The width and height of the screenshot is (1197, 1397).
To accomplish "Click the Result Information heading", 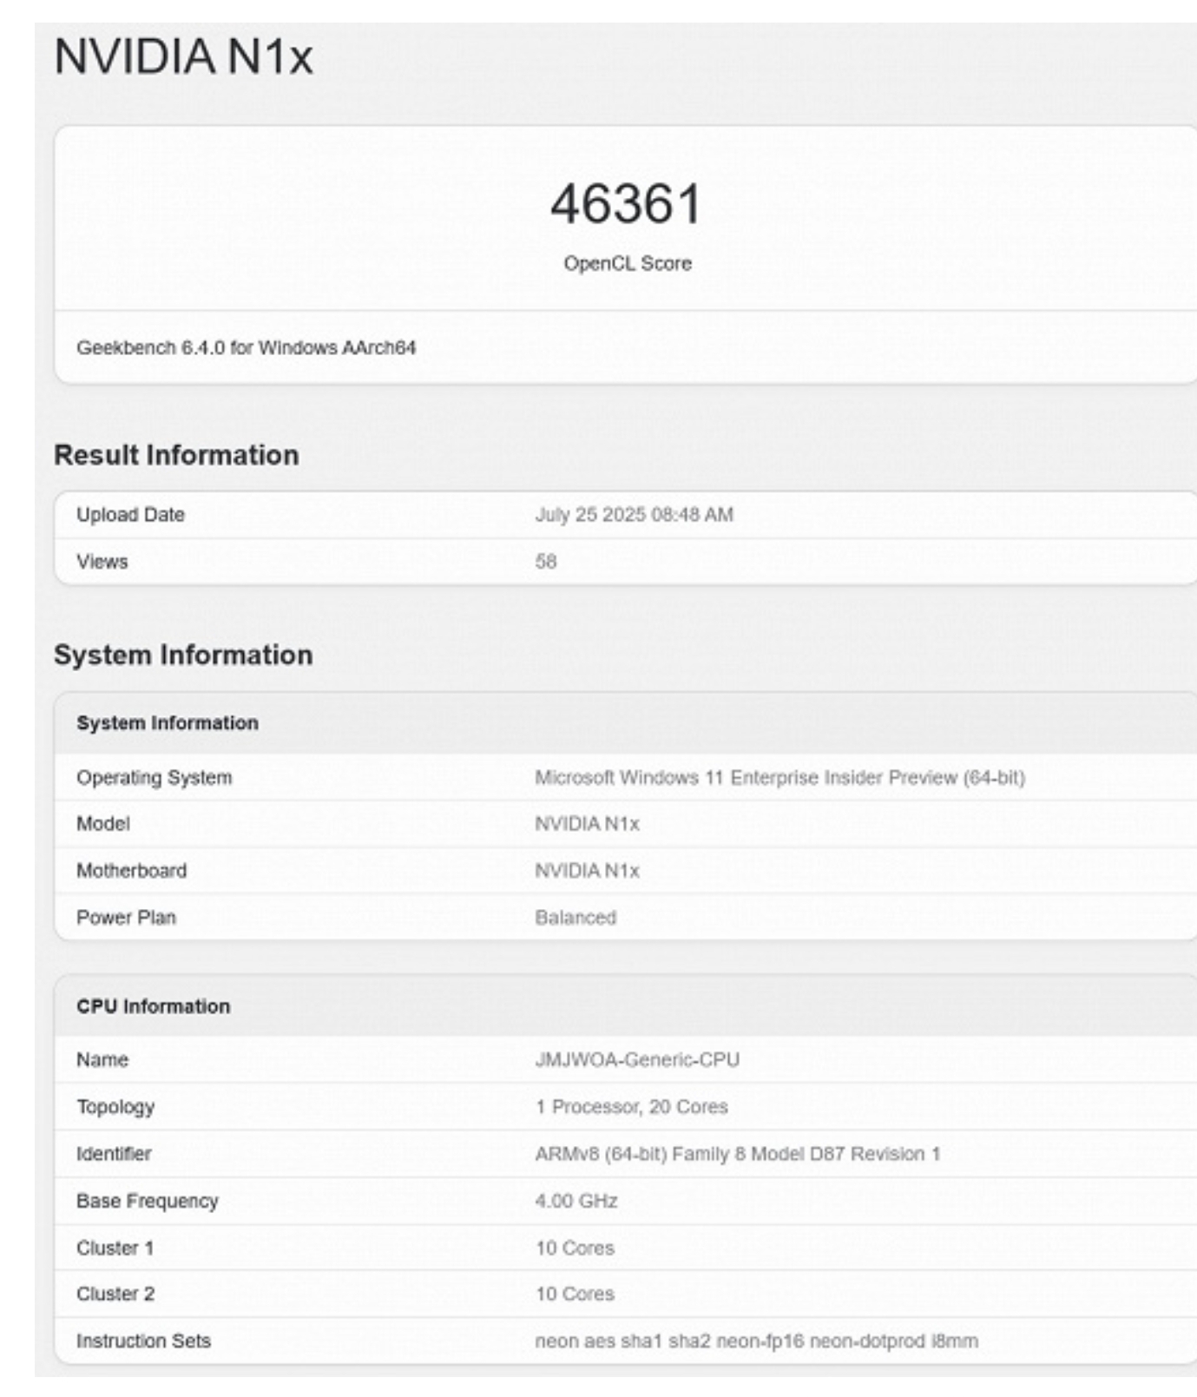I will [x=176, y=455].
